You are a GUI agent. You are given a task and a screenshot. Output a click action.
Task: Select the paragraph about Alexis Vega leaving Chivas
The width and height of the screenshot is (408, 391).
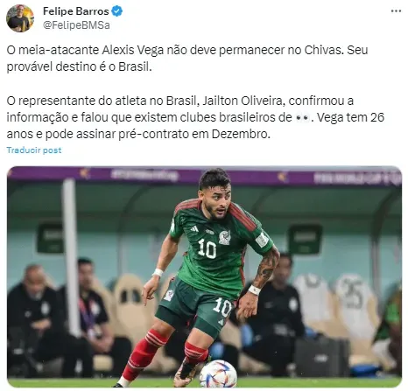click(x=187, y=59)
